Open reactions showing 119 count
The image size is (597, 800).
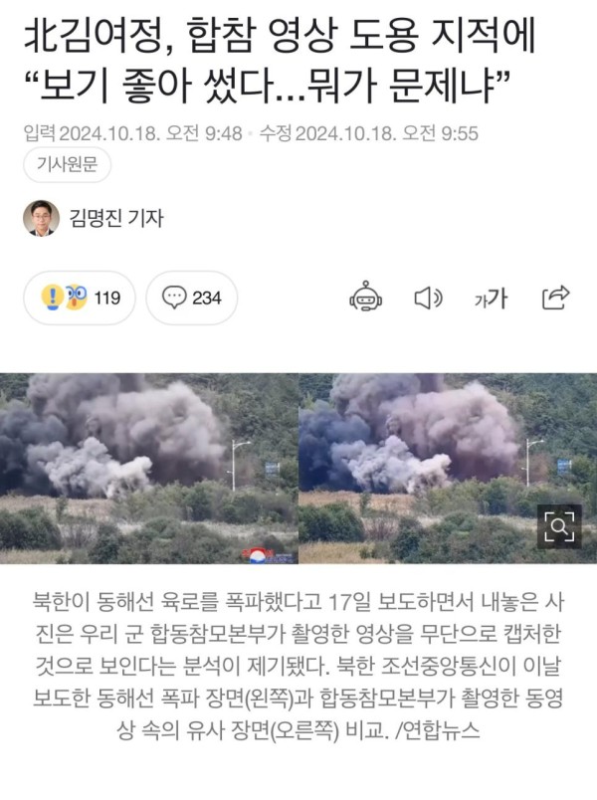tap(80, 298)
